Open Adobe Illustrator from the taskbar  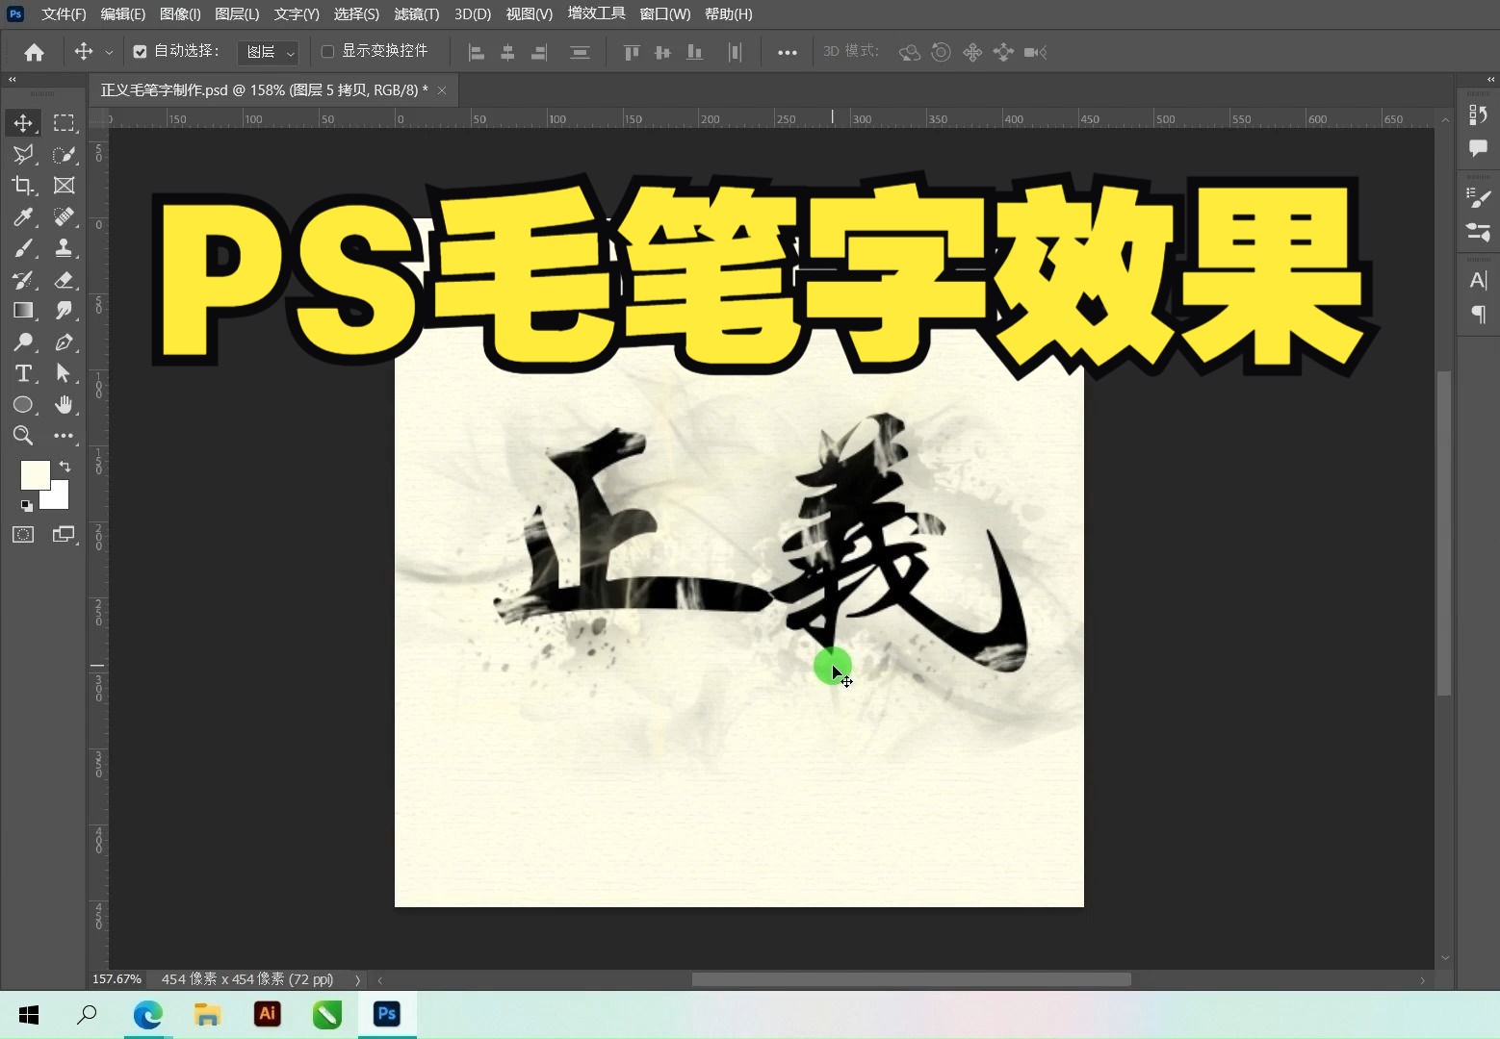point(268,1014)
